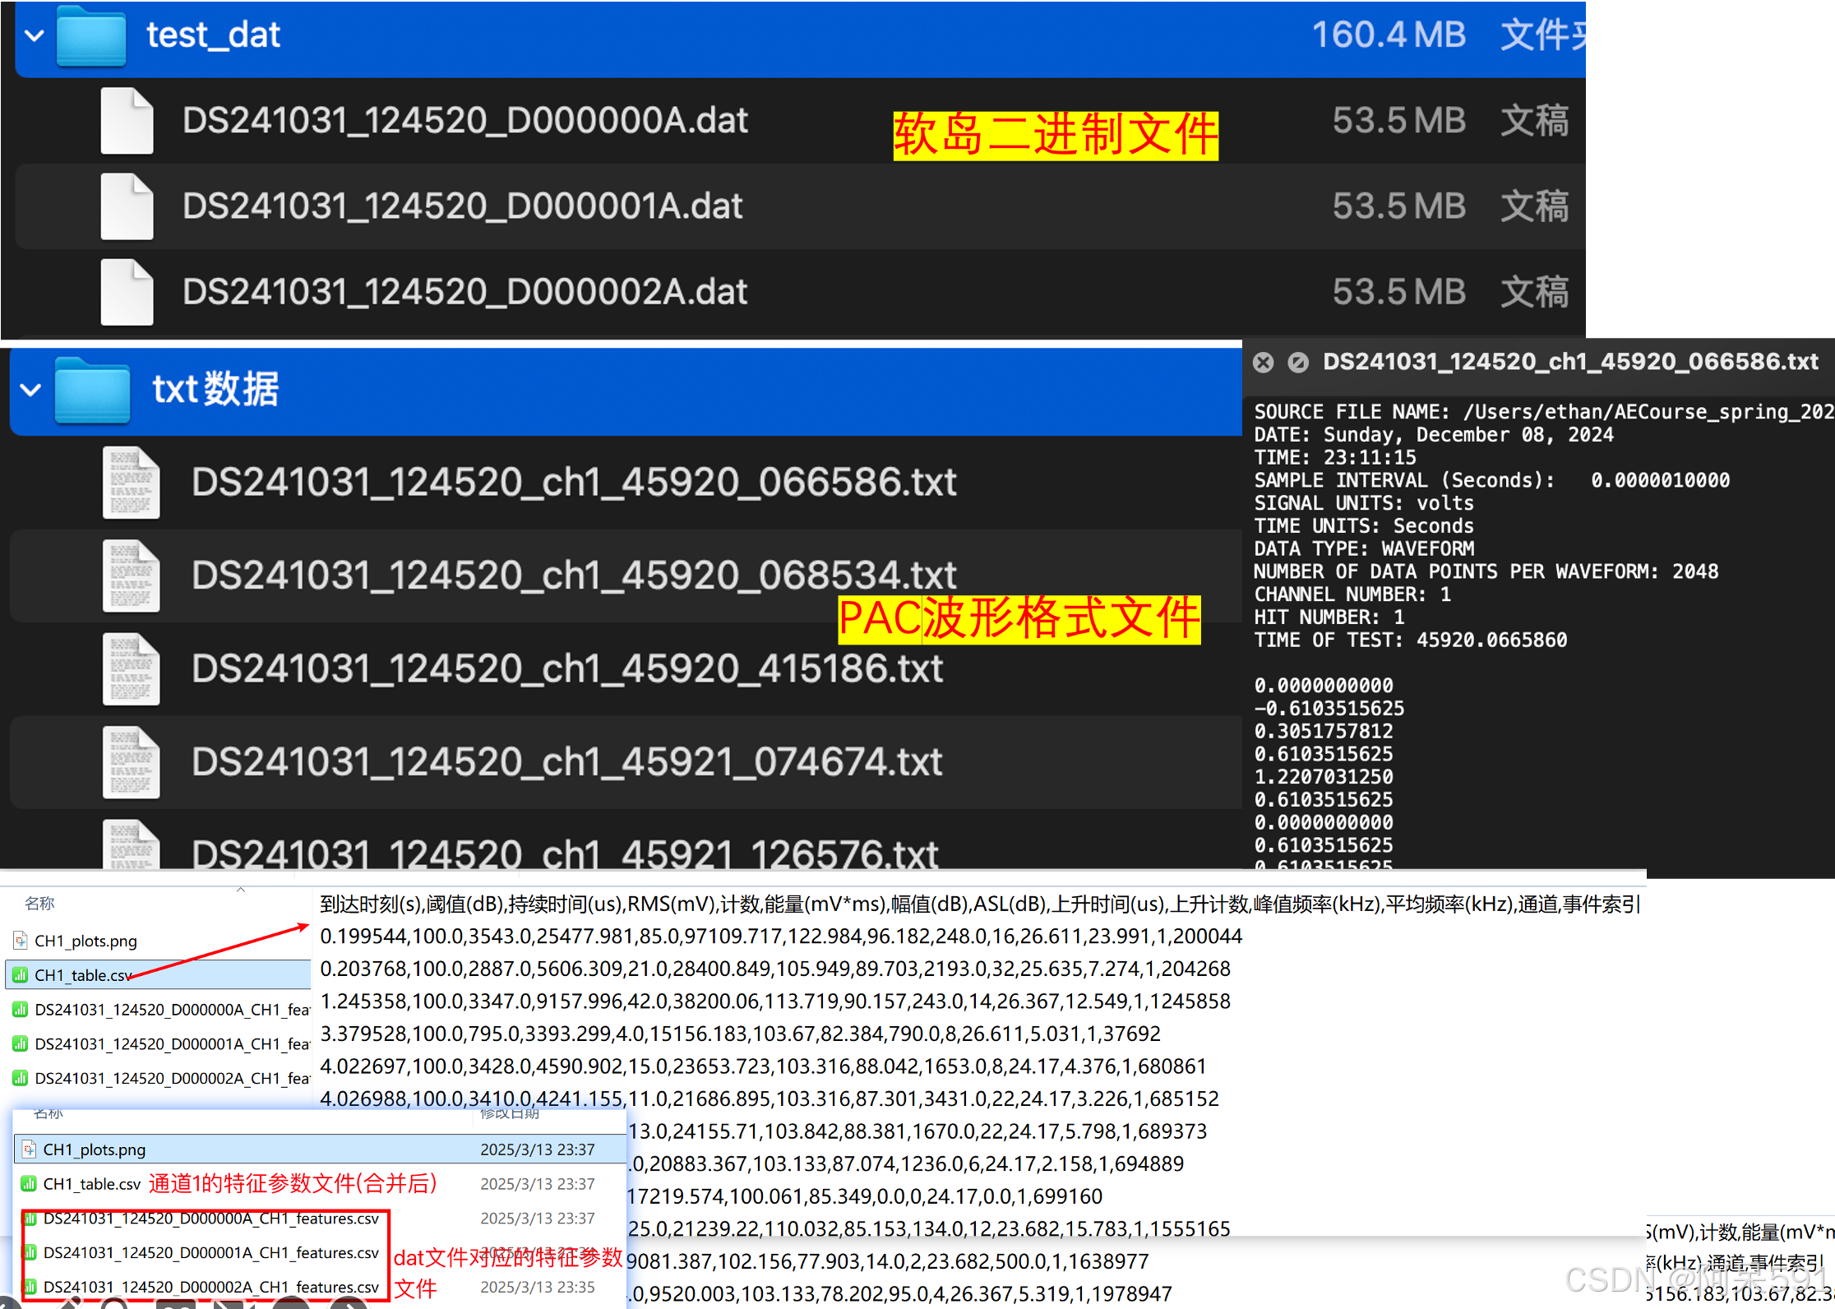This screenshot has width=1835, height=1309.
Task: Collapse the txt数据 folder chevron
Action: pos(31,390)
